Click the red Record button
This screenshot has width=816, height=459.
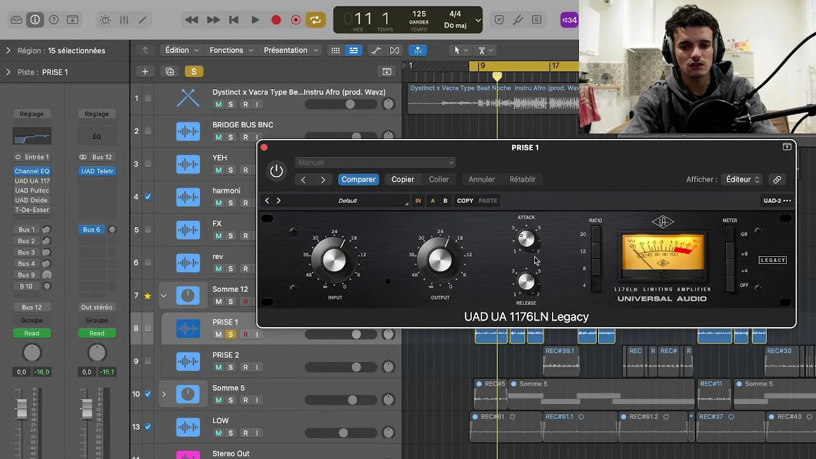point(276,20)
